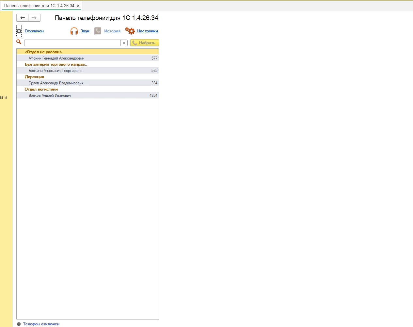This screenshot has height=327, width=413.
Task: Go back using the left arrow button
Action: (x=23, y=18)
